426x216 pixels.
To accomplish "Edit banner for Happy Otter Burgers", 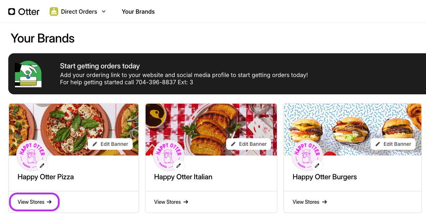I will tap(393, 144).
